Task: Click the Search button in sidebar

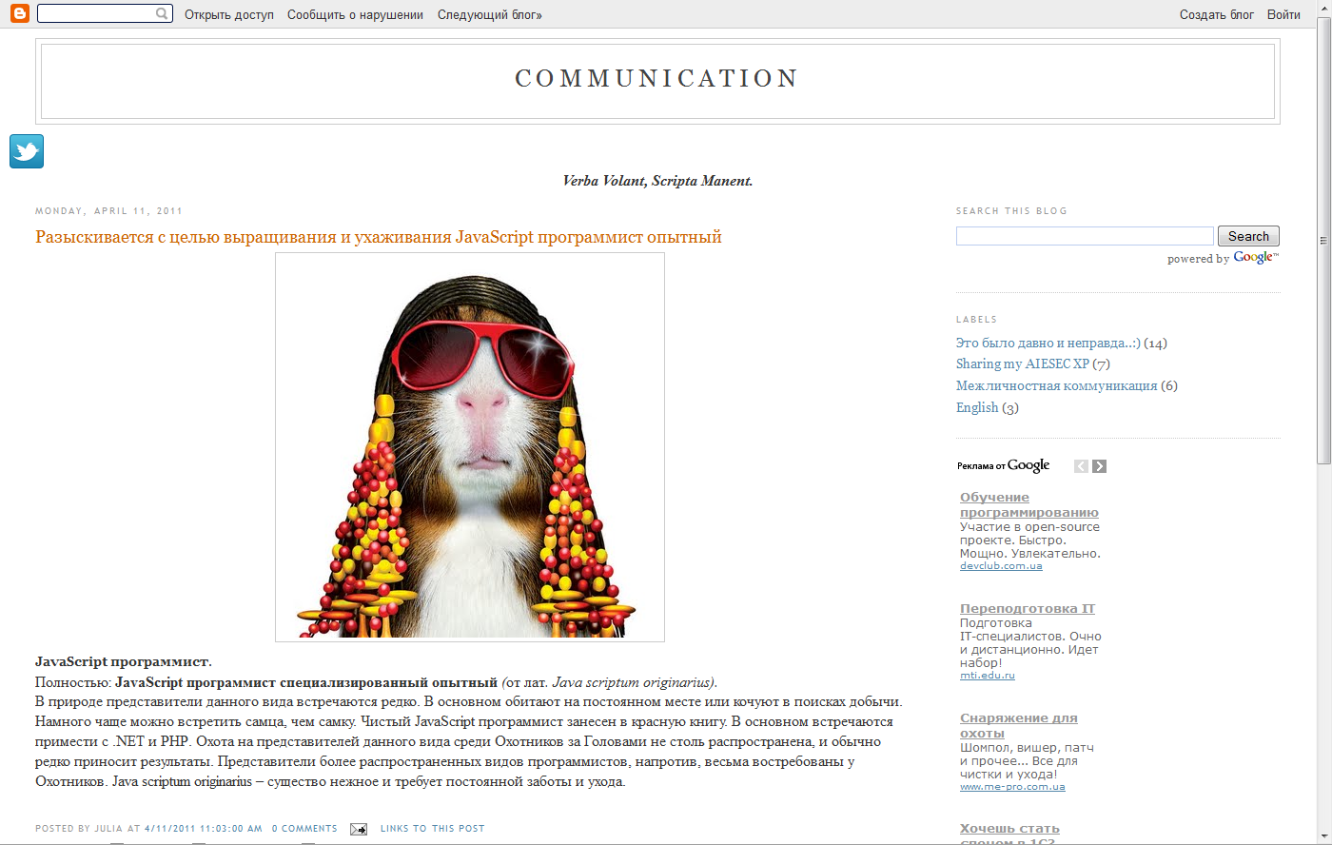Action: click(x=1248, y=236)
